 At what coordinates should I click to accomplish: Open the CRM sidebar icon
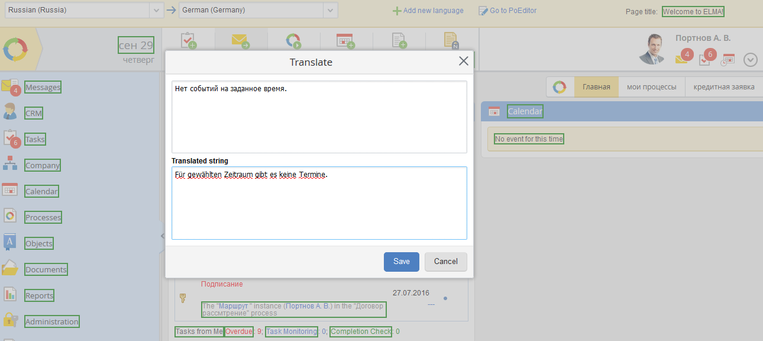point(10,112)
